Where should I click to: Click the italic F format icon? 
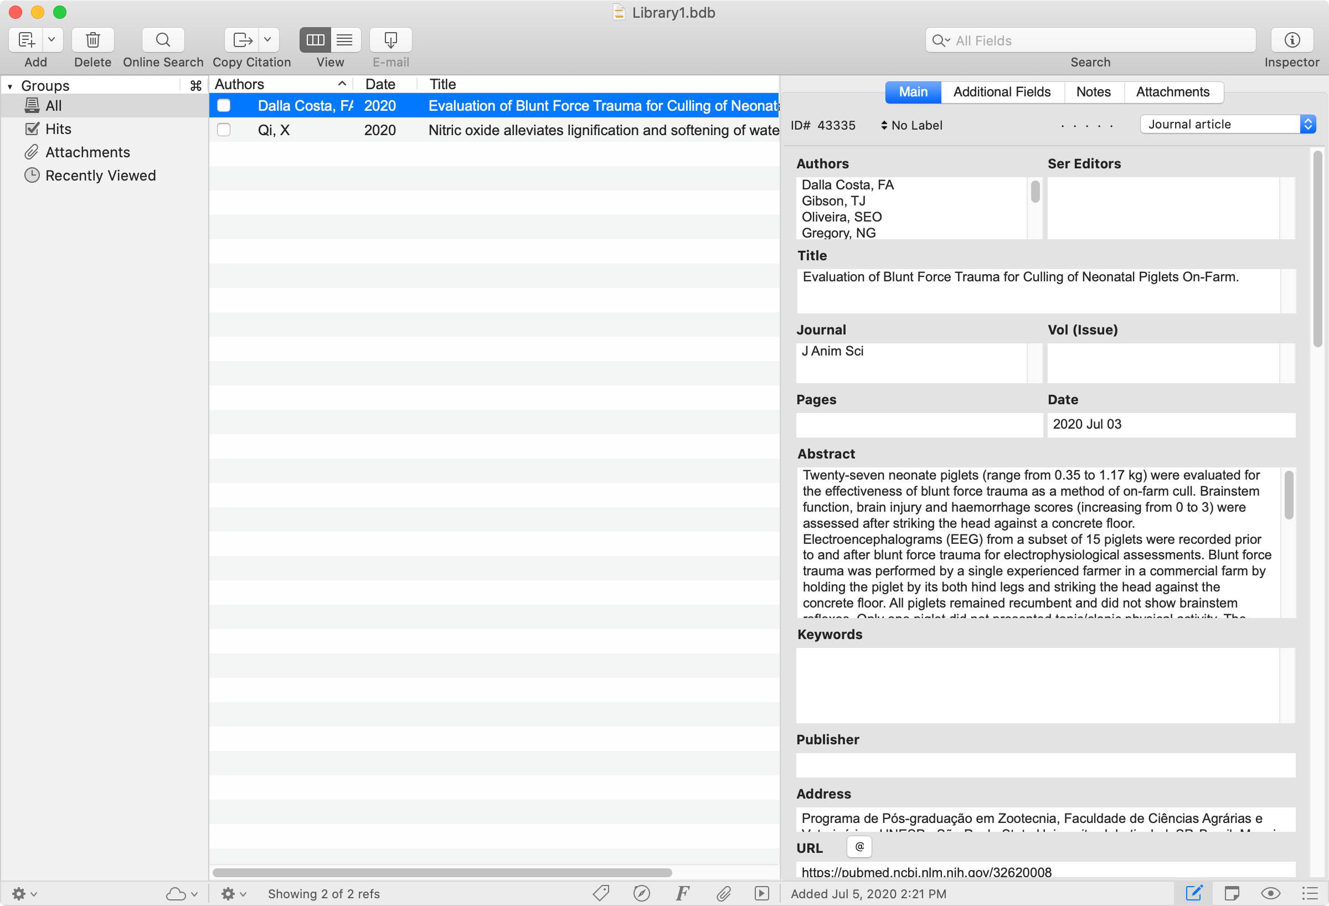pyautogui.click(x=682, y=893)
